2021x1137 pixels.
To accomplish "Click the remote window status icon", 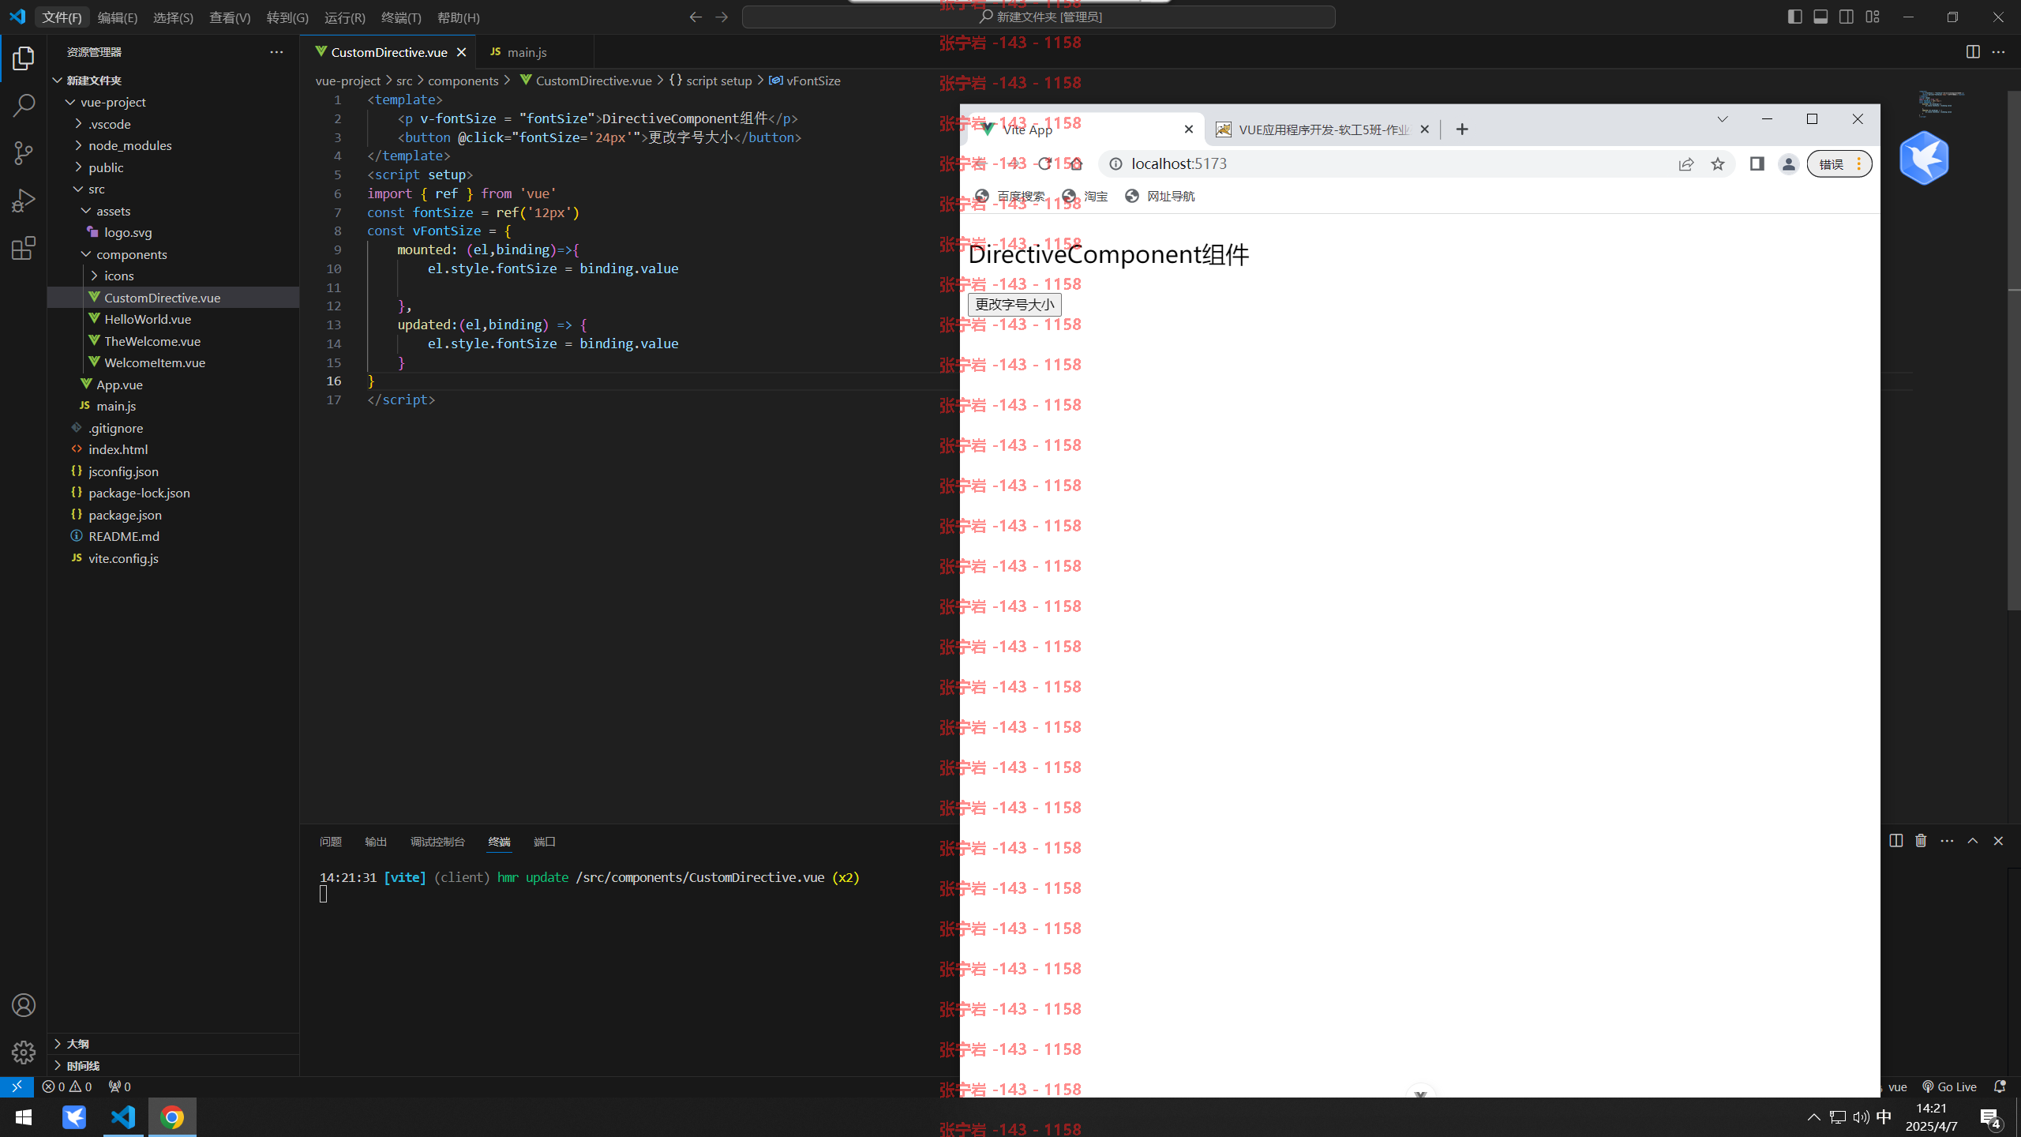I will [17, 1086].
